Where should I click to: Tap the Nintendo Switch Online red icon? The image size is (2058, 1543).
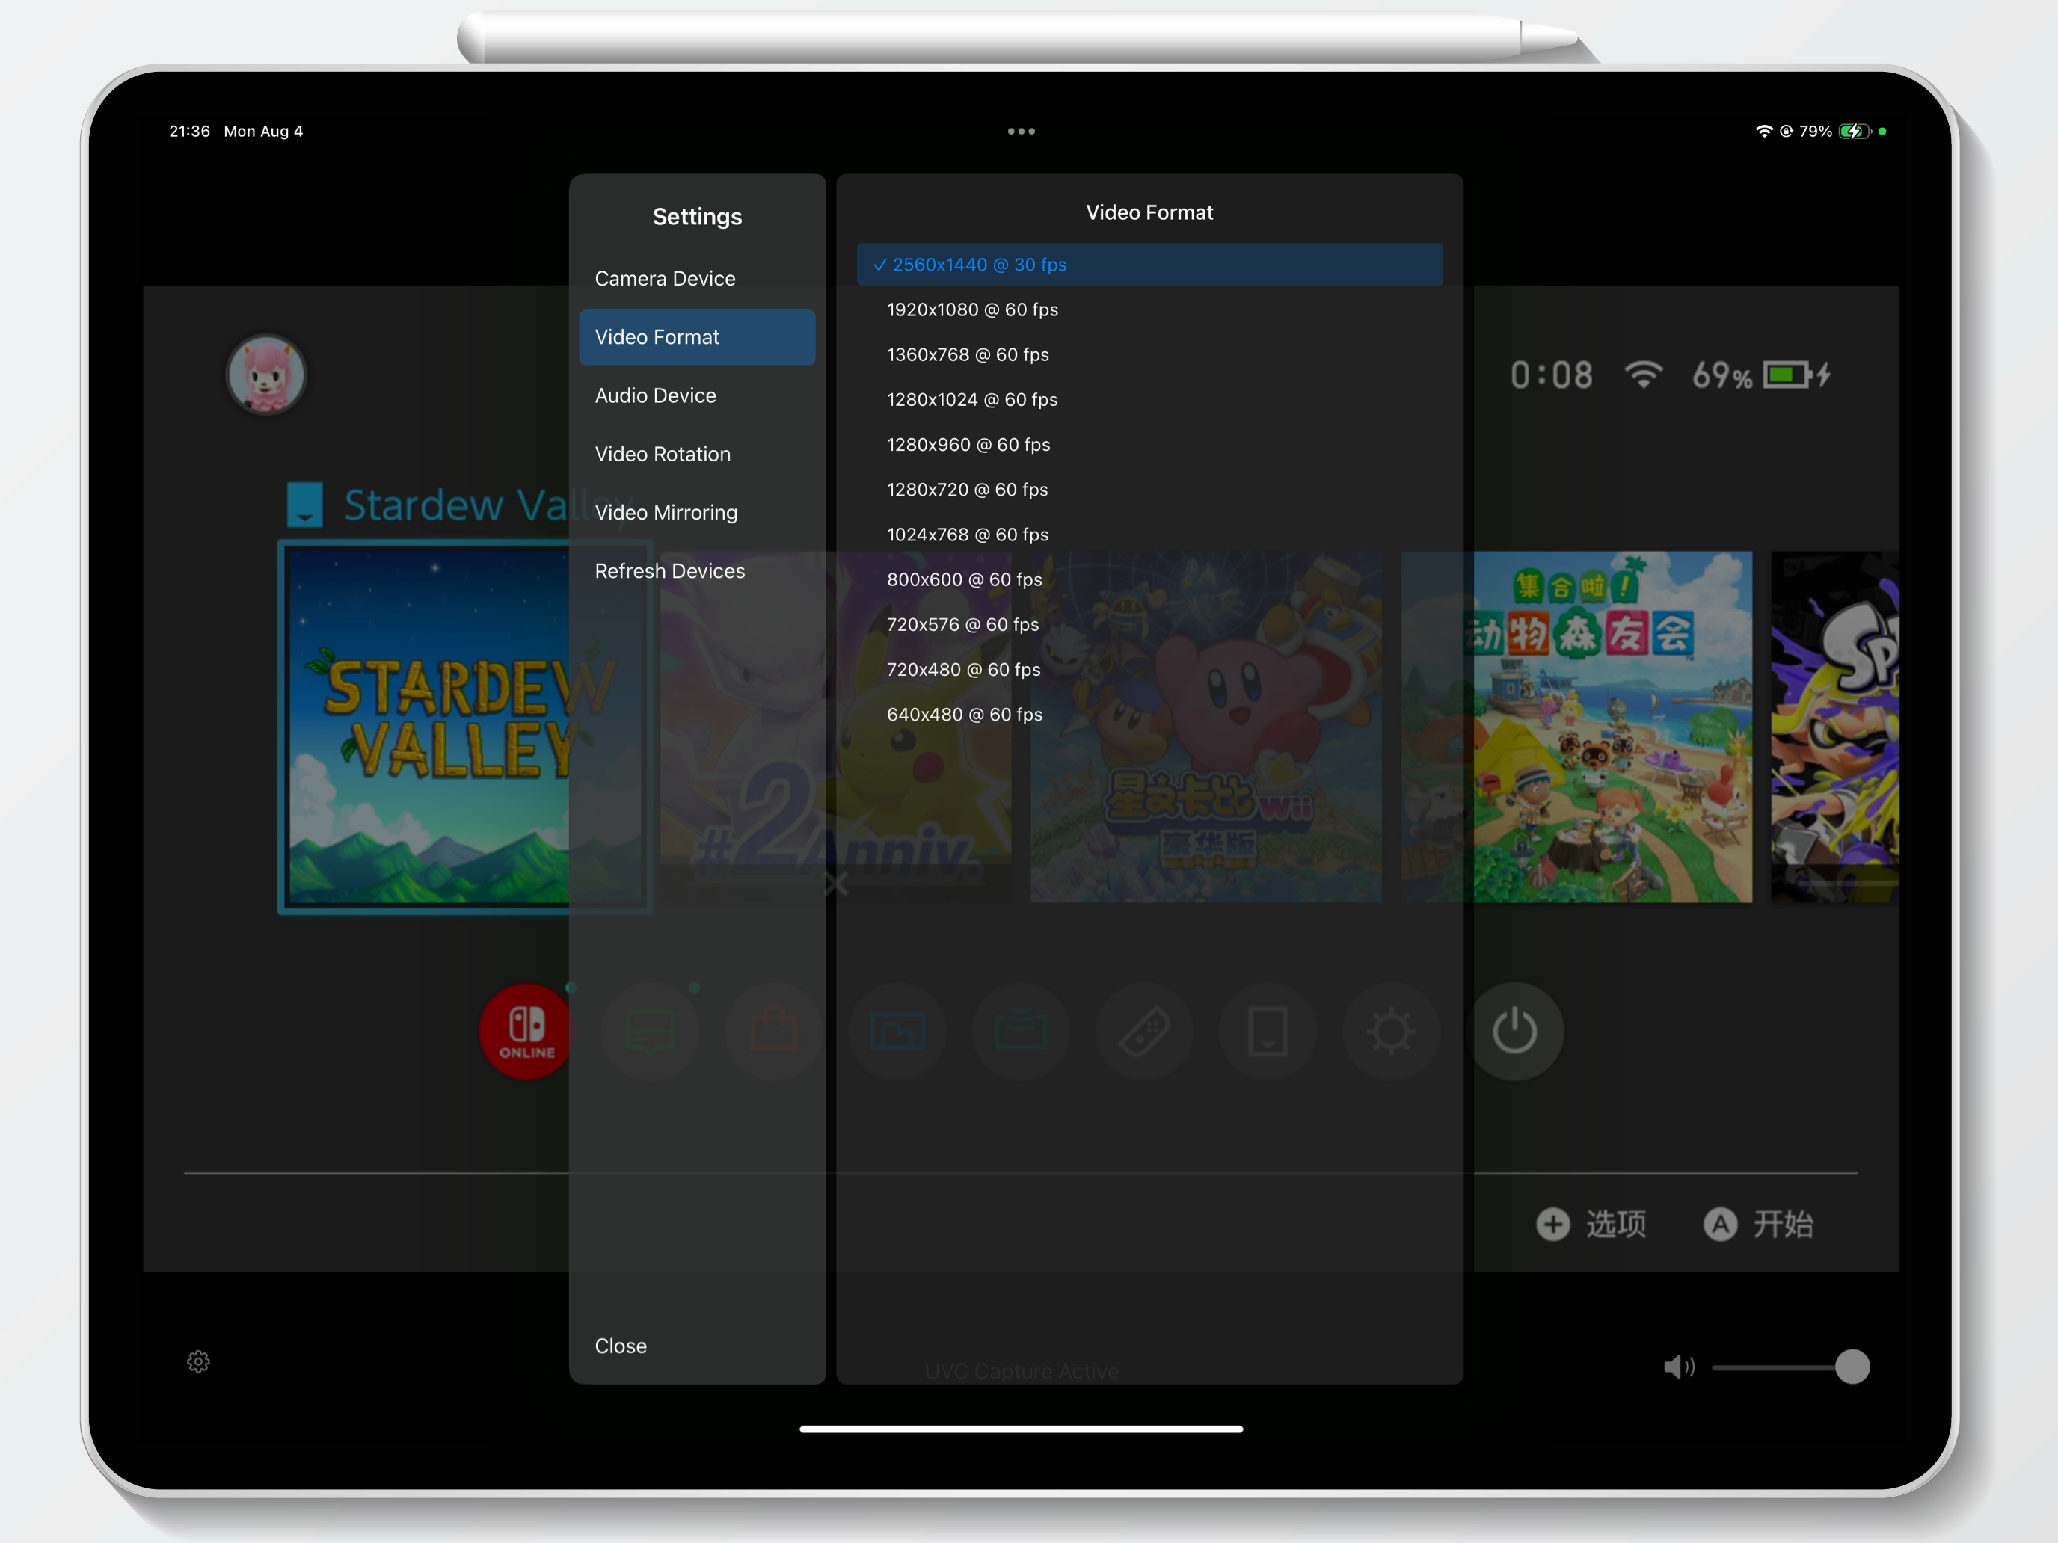(526, 1032)
